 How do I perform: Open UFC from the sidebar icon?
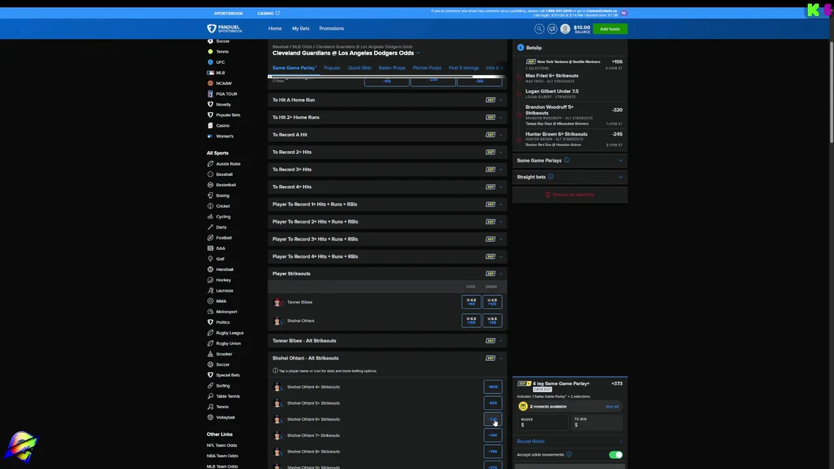[210, 62]
